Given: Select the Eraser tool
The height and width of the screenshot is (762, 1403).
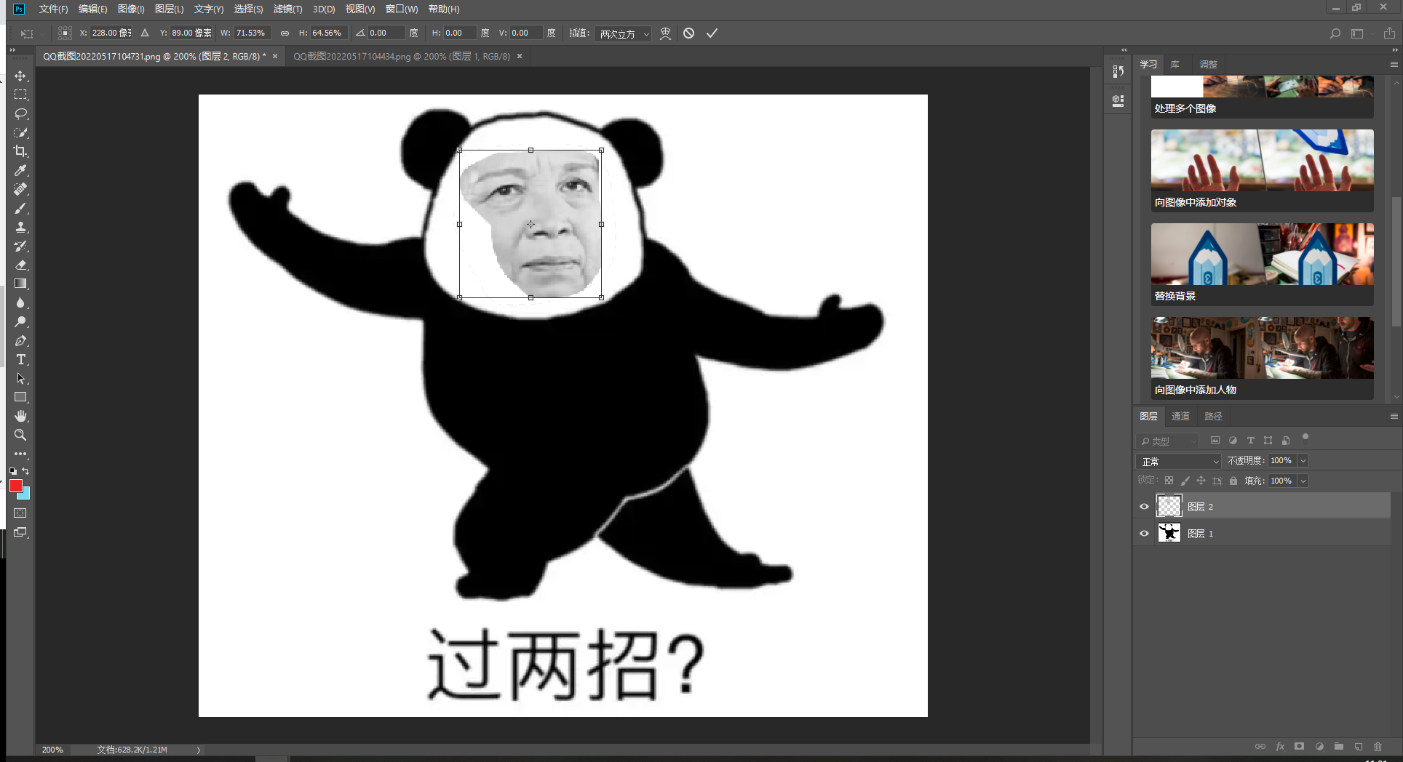Looking at the screenshot, I should tap(20, 265).
